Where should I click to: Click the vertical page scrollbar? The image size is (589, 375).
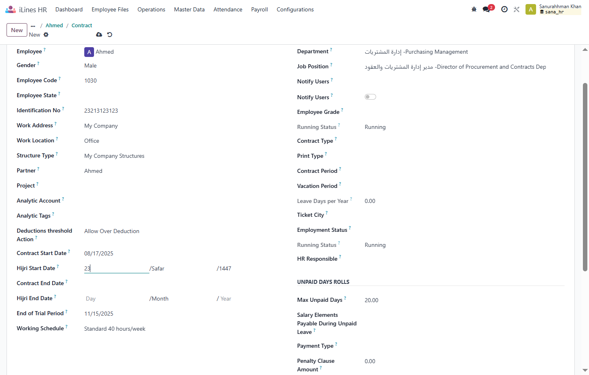tap(585, 177)
